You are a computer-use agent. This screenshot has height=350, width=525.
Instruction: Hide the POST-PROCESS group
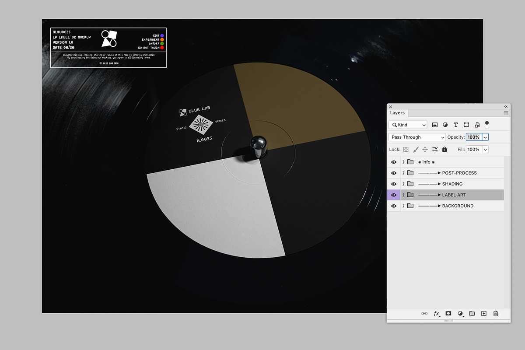click(394, 173)
